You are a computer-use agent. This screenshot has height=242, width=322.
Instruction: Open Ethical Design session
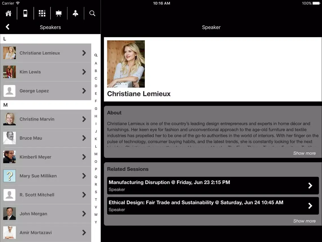tap(213, 206)
